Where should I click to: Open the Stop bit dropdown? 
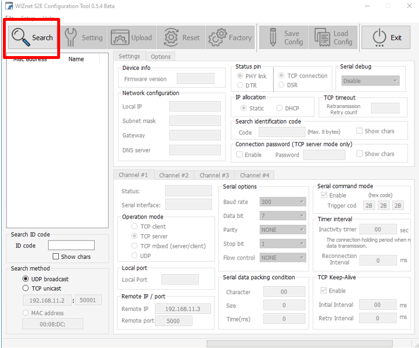283,243
